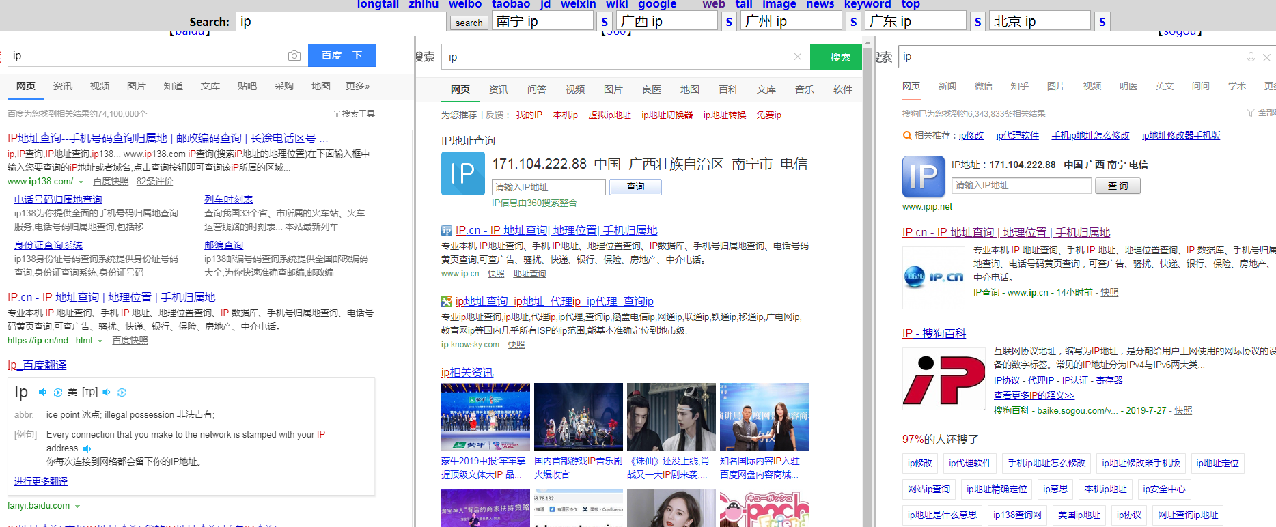1276x527 pixels.
Task: Click the 我的IP suggestion in 360
Action: click(529, 115)
